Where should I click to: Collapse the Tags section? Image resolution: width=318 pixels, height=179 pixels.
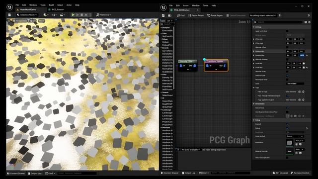pyautogui.click(x=254, y=88)
